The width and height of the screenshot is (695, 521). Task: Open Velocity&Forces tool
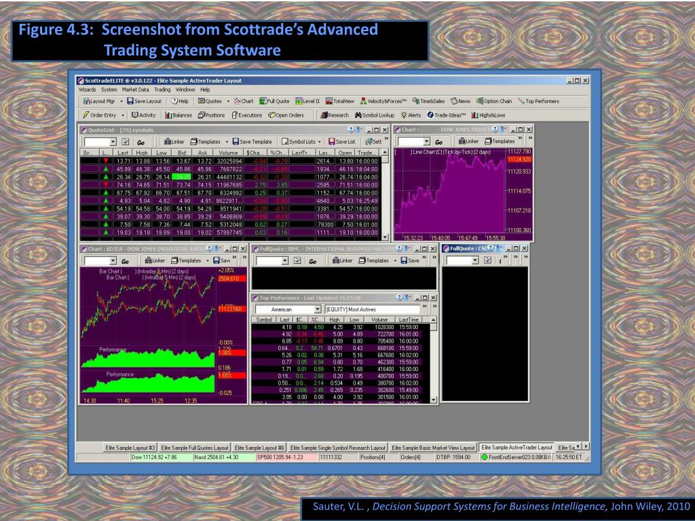click(x=383, y=101)
